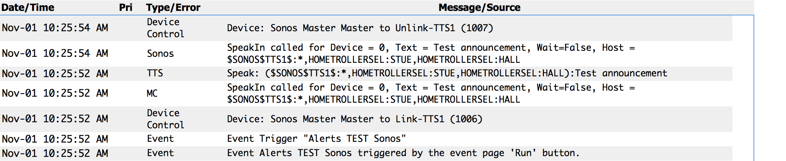786x161 pixels.
Task: Click the last row Event type cell
Action: 161,153
